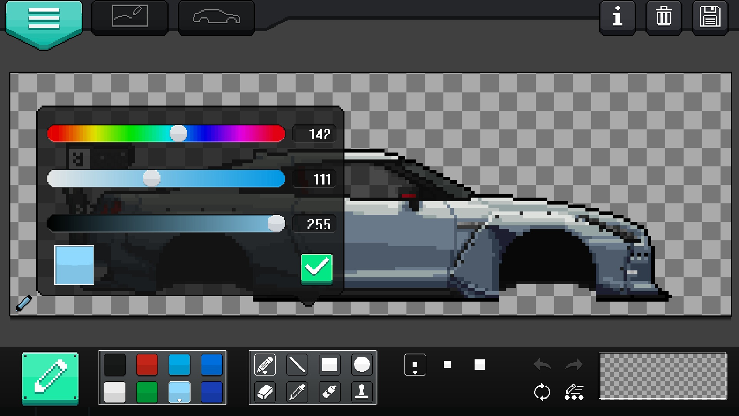This screenshot has height=416, width=739.
Task: Select the green palette swatch
Action: tap(147, 392)
